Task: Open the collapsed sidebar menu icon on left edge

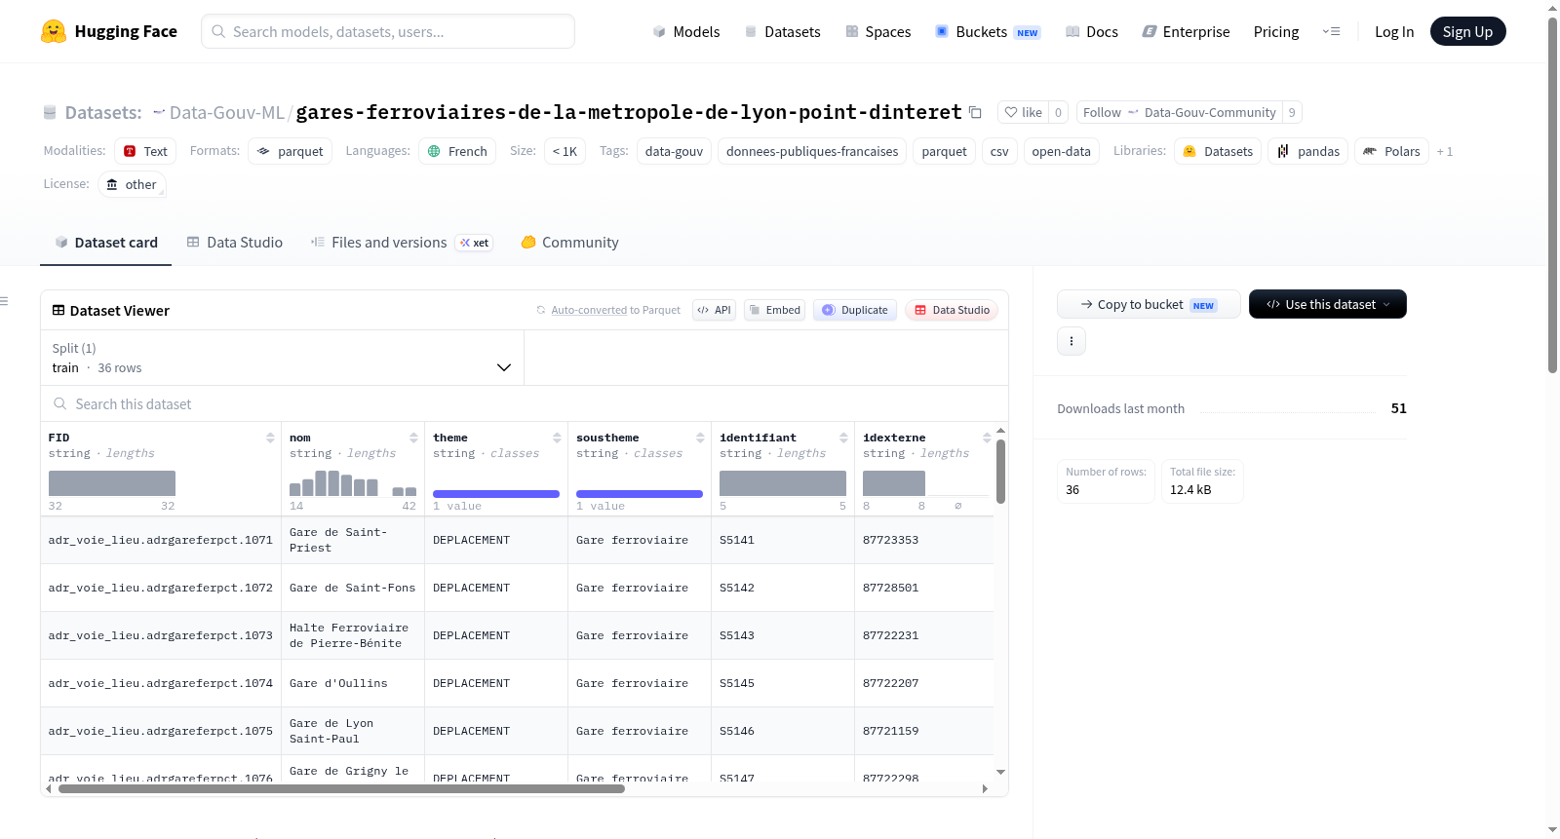Action: click(4, 301)
